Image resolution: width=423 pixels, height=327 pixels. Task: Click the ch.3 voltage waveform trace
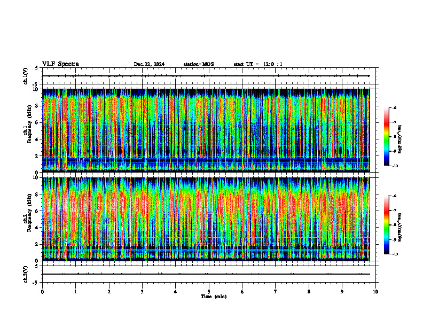coord(206,274)
